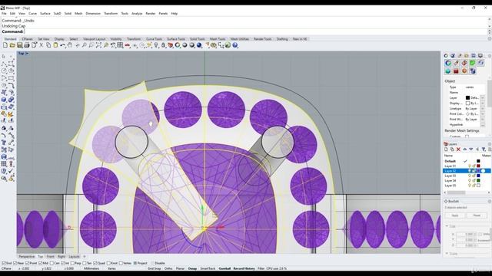Screen dimensions: 492x276
Task: Toggle Layer 01 visibility light bulb
Action: (470, 166)
